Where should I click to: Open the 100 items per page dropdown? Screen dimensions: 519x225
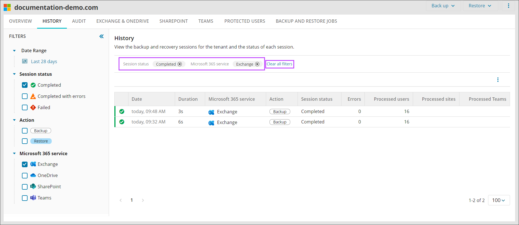(498, 200)
